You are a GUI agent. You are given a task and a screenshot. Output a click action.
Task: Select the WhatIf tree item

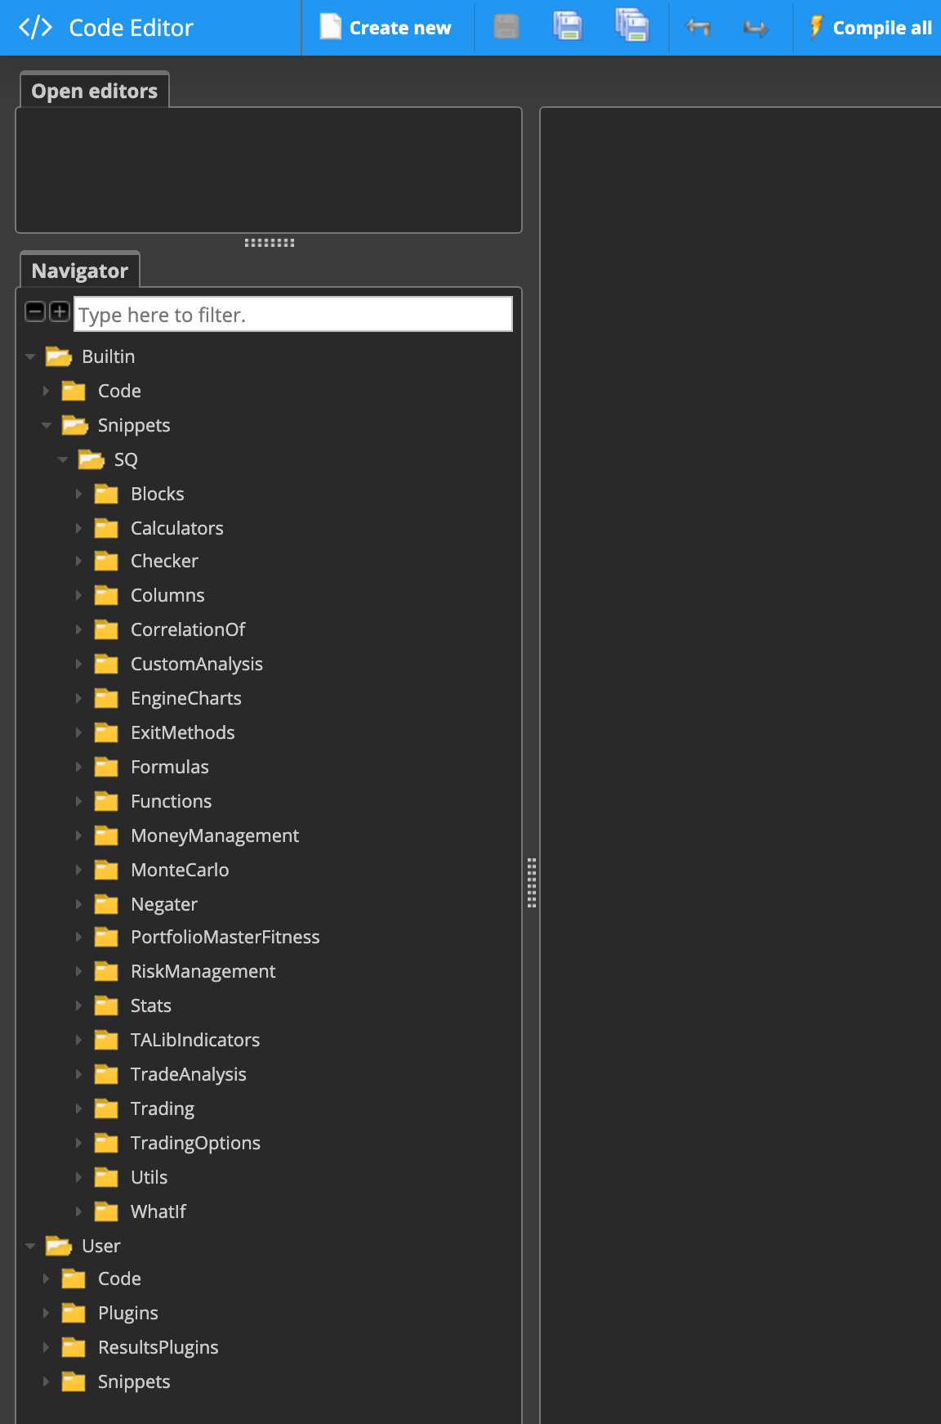click(158, 1211)
